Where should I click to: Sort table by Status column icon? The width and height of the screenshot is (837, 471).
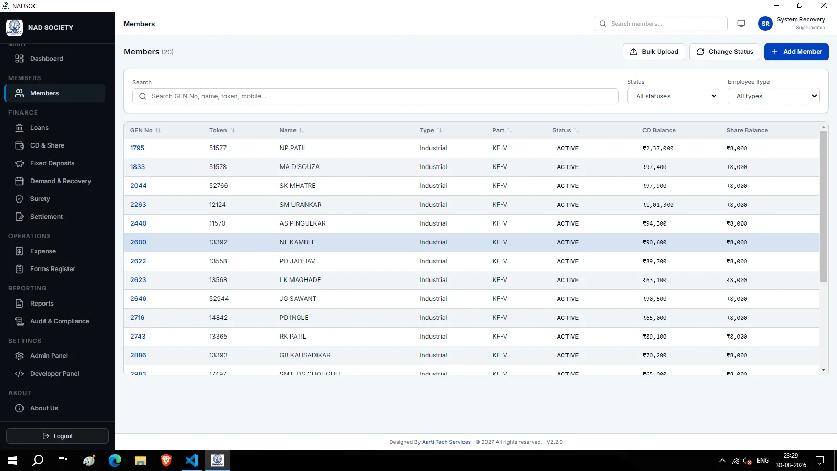tap(576, 130)
